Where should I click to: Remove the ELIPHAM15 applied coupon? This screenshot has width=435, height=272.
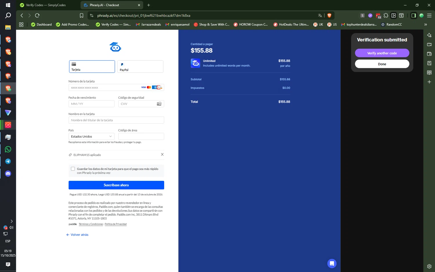(162, 154)
